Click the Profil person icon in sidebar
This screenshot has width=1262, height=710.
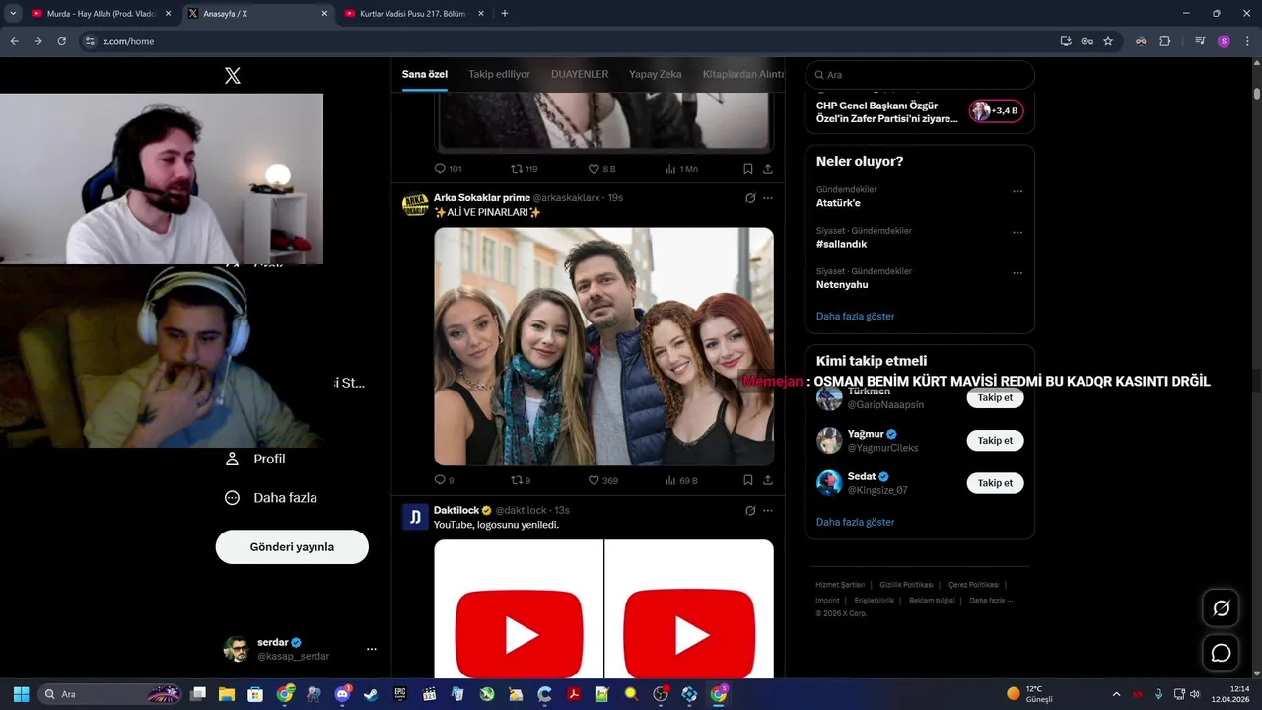(x=233, y=459)
